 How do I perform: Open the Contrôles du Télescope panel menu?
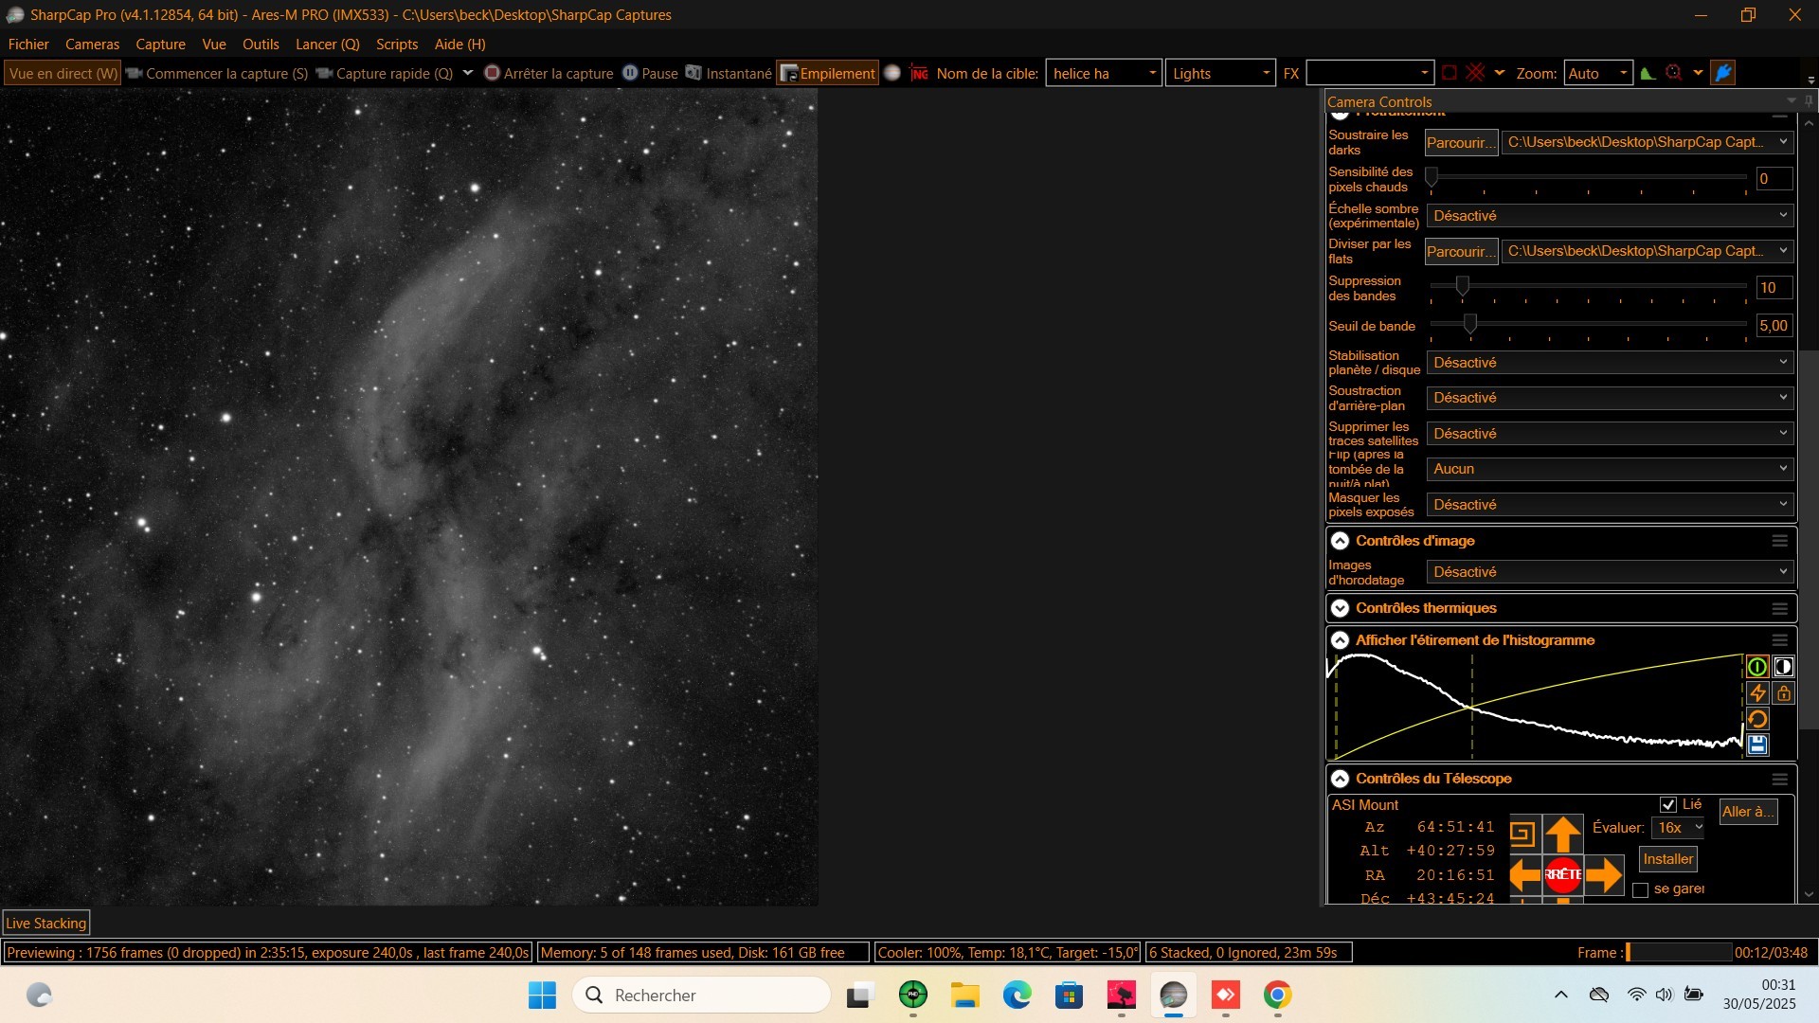(x=1779, y=779)
